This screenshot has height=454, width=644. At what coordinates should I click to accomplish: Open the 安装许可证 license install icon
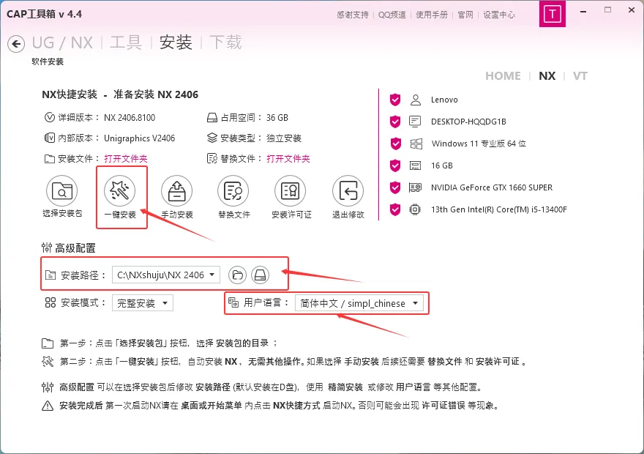point(291,190)
